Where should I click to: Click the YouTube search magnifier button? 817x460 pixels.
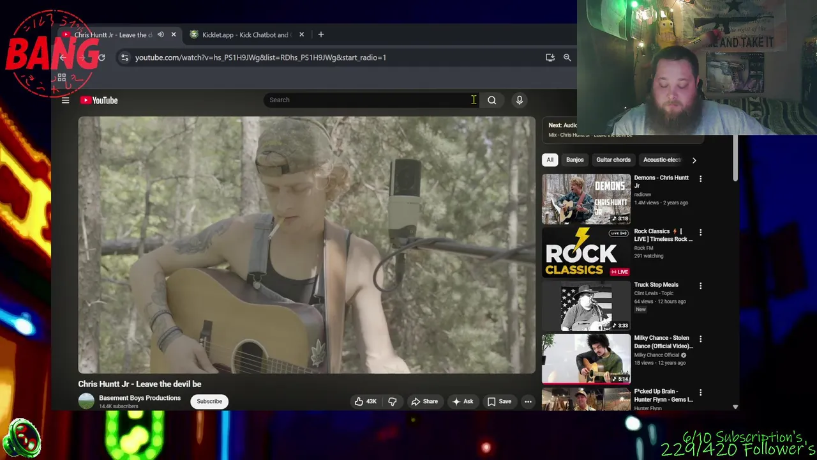(491, 100)
